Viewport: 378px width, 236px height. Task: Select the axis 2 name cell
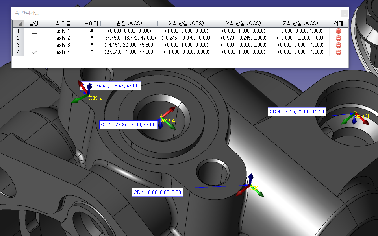(63, 38)
